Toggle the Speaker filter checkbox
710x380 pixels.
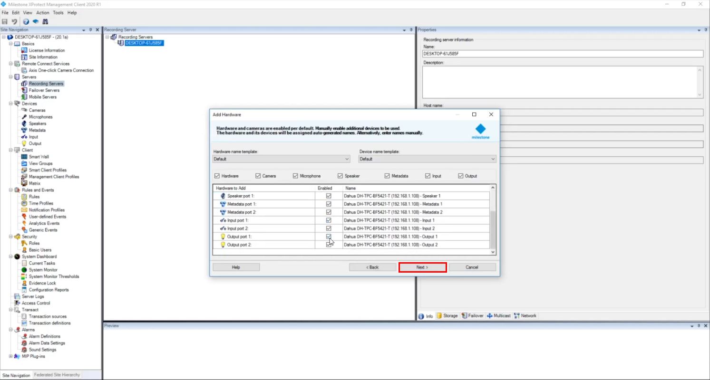point(340,176)
